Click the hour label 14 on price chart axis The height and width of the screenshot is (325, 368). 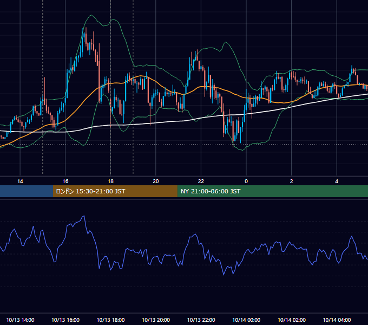(20, 181)
